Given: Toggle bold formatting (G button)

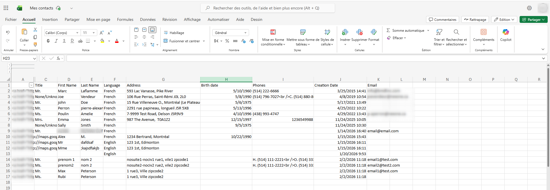Looking at the screenshot, I should pyautogui.click(x=48, y=41).
